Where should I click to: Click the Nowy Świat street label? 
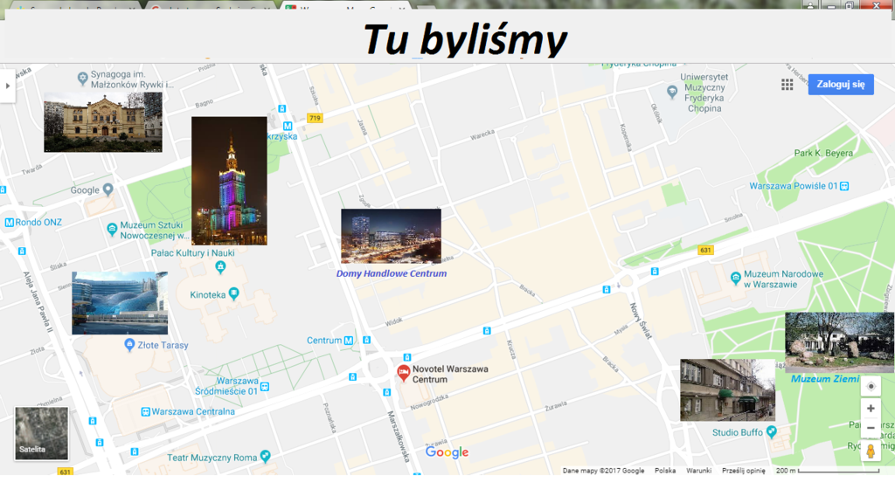[640, 320]
